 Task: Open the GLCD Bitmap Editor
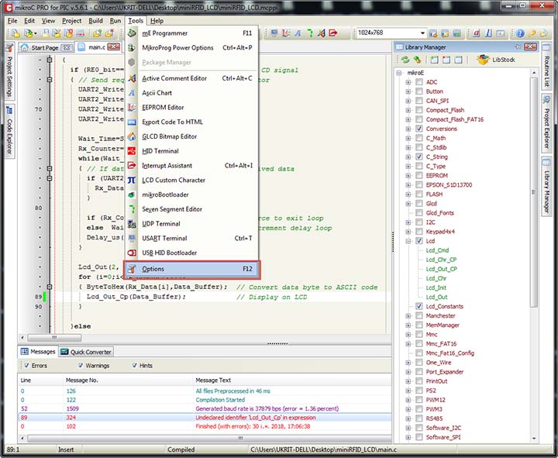(x=169, y=136)
